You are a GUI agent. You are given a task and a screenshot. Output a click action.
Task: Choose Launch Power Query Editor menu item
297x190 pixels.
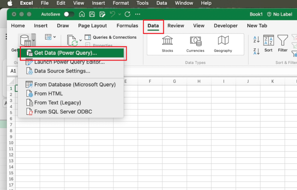71,62
